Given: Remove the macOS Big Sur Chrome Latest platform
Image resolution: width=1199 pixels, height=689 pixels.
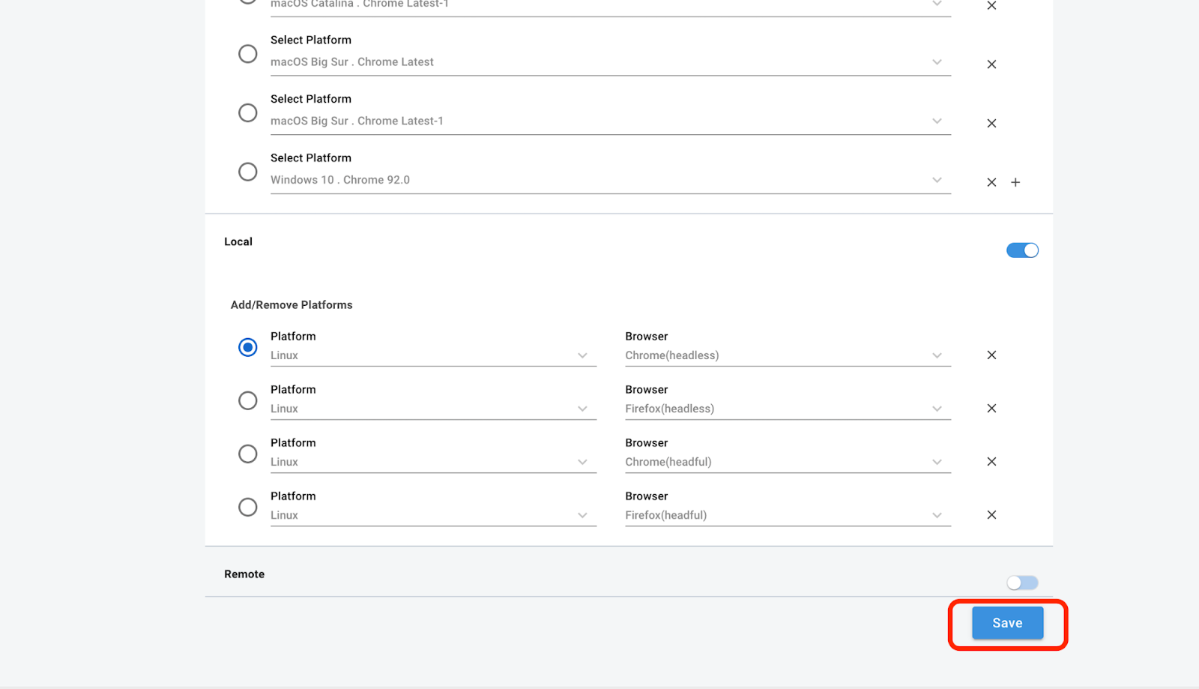Looking at the screenshot, I should pos(991,64).
